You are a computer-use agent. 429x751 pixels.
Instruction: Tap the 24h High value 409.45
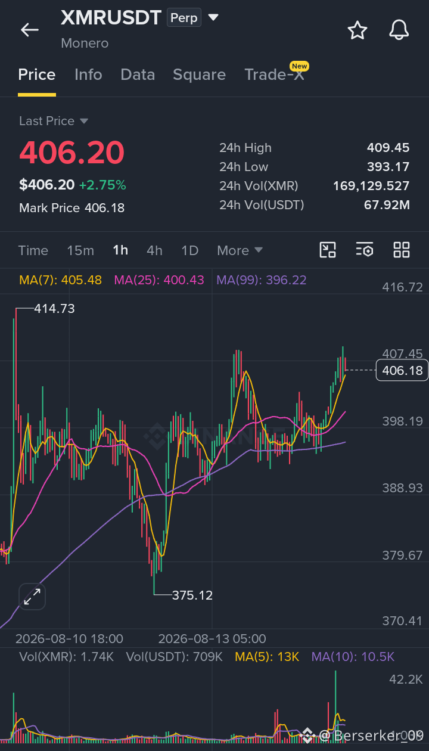pos(388,148)
